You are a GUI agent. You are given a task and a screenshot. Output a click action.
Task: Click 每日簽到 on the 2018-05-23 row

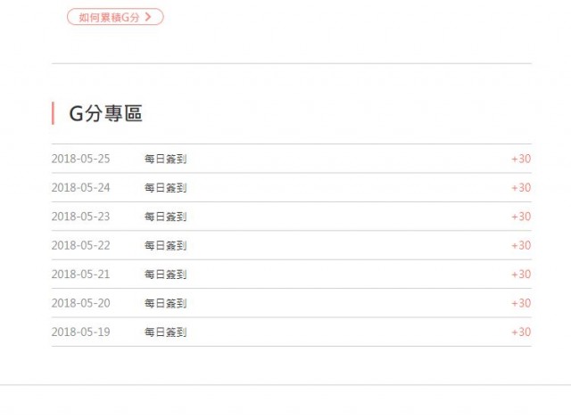(x=165, y=217)
